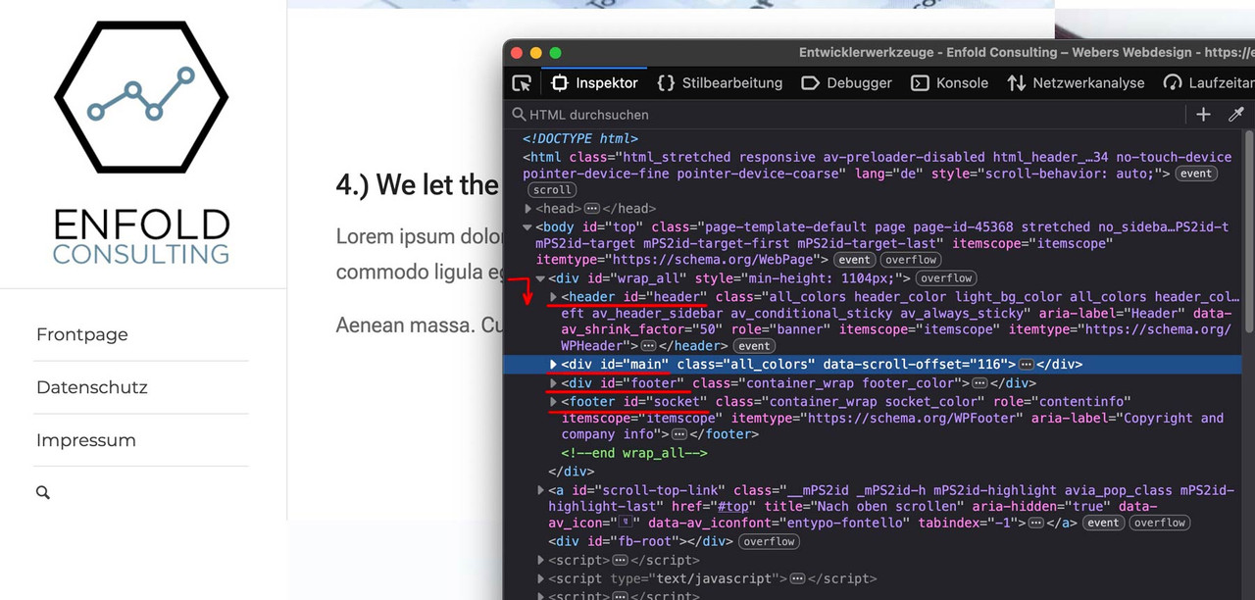The height and width of the screenshot is (600, 1255).
Task: Collapse the div id="wrap_all" node
Action: [x=541, y=278]
